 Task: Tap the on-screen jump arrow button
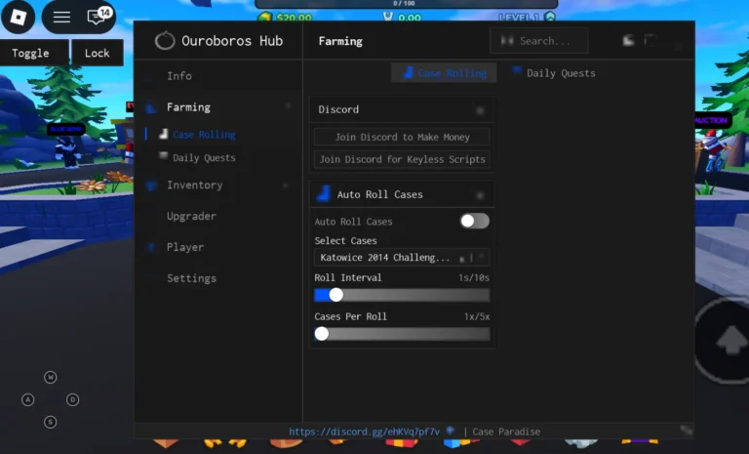pyautogui.click(x=730, y=341)
